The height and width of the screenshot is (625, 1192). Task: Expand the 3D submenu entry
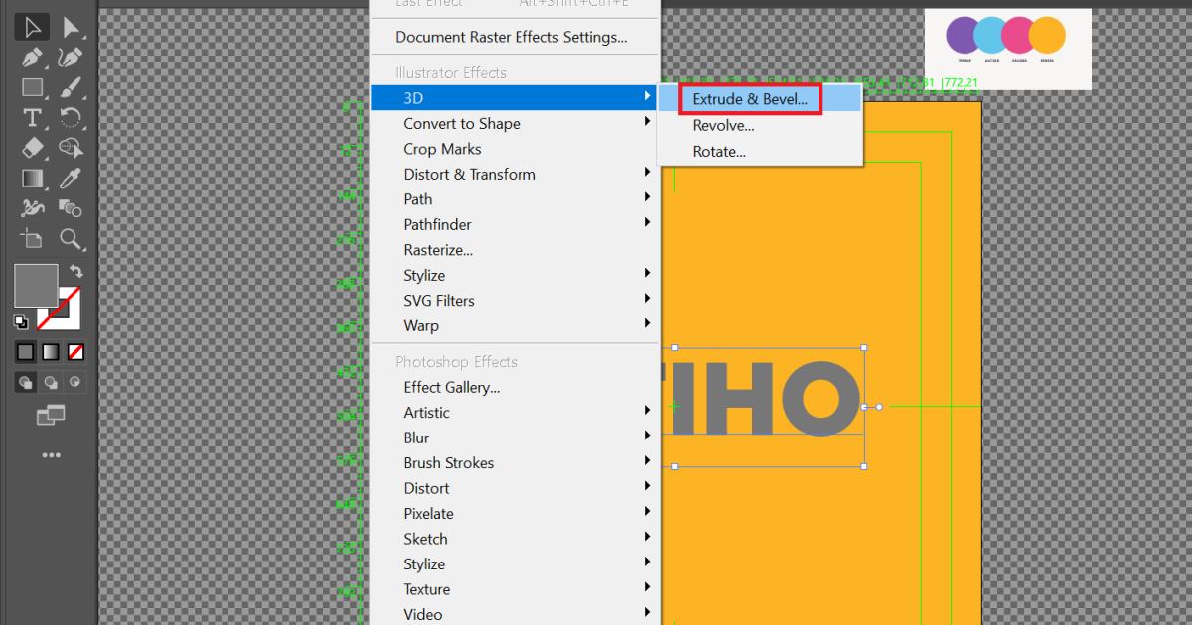(x=514, y=97)
